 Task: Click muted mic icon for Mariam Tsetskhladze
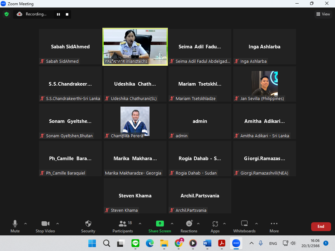[x=172, y=98]
